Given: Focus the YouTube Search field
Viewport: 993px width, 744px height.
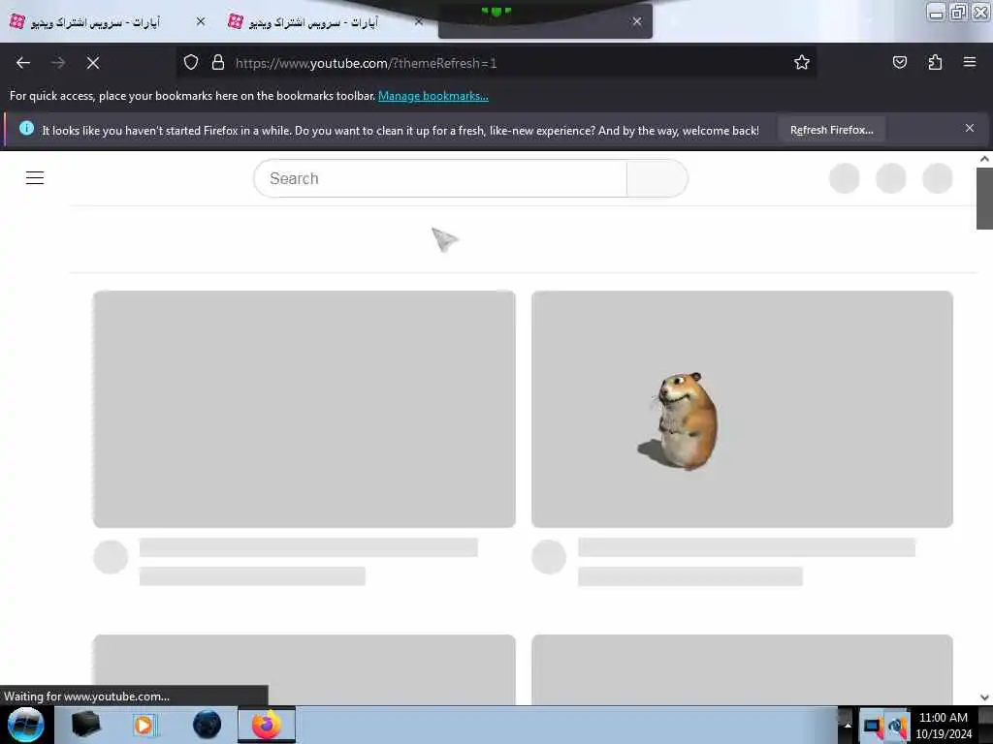Looking at the screenshot, I should click(x=440, y=178).
